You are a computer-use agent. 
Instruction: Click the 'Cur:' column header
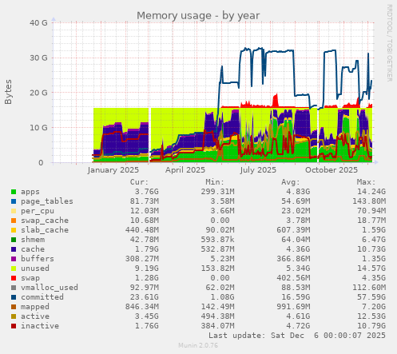(x=139, y=182)
